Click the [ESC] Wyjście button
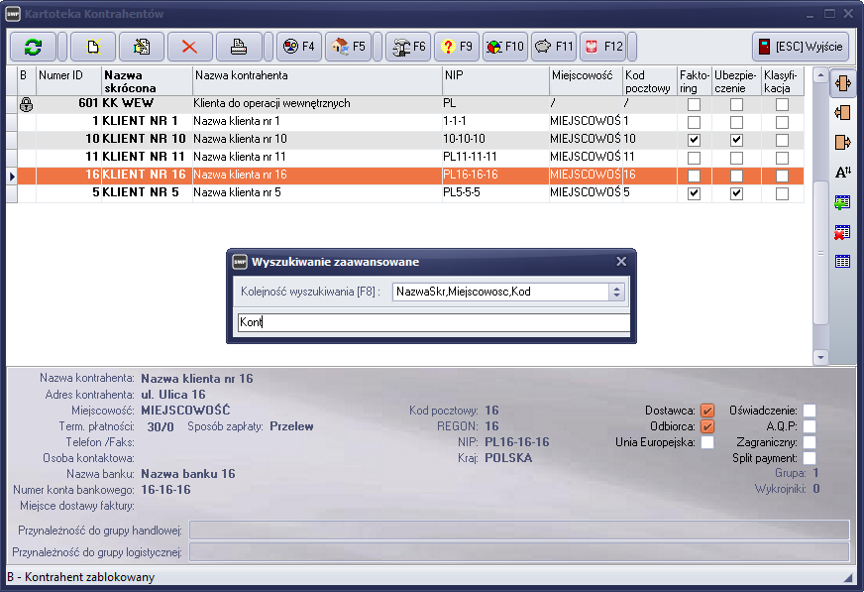Screen dimensions: 864x592 801,47
